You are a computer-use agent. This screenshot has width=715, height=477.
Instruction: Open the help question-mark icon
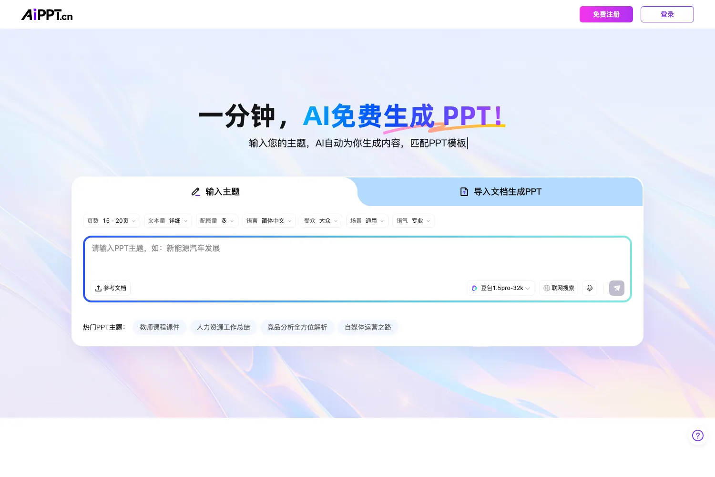pos(698,435)
